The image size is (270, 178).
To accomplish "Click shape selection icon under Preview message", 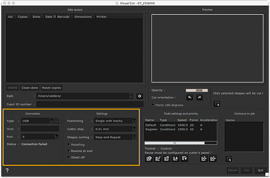I will pyautogui.click(x=217, y=104).
